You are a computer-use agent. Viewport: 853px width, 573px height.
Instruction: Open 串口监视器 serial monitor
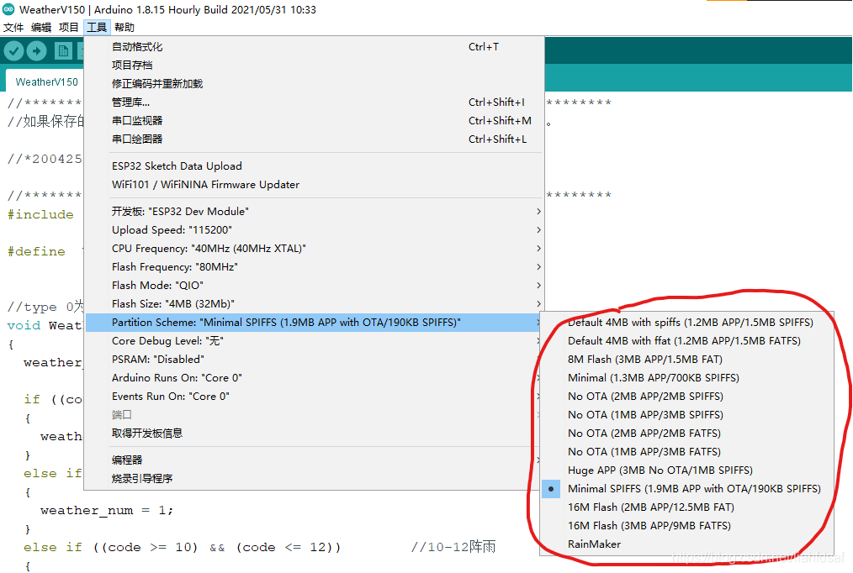tap(315, 121)
